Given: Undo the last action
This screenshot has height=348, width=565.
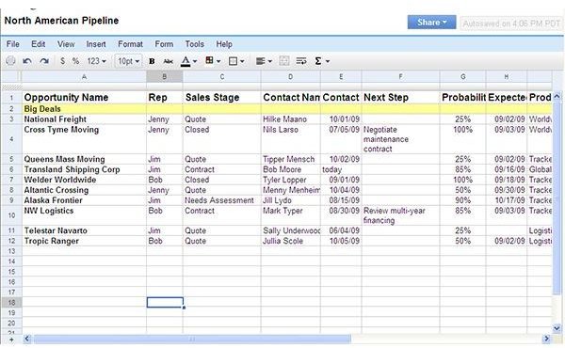Looking at the screenshot, I should coord(27,61).
